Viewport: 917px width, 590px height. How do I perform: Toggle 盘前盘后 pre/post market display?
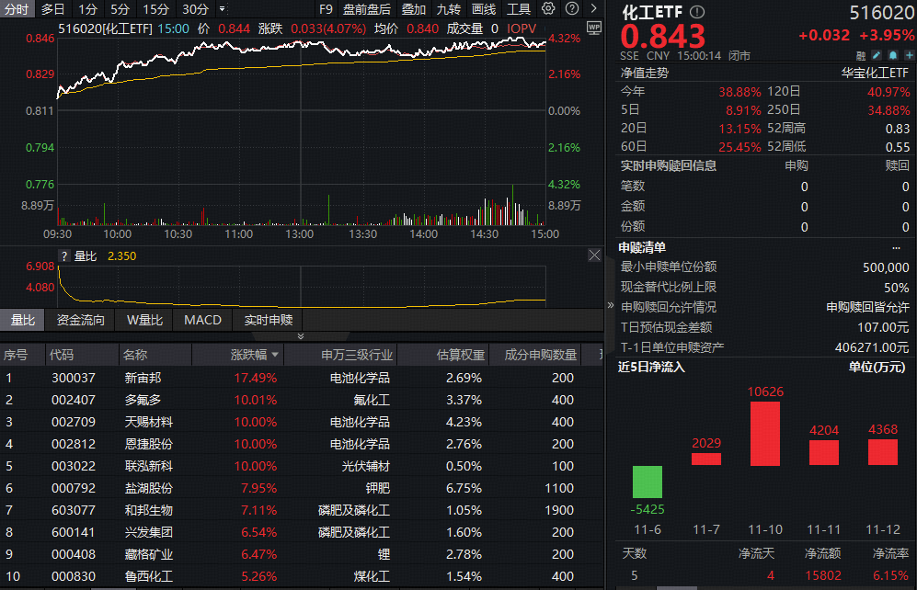[x=366, y=9]
